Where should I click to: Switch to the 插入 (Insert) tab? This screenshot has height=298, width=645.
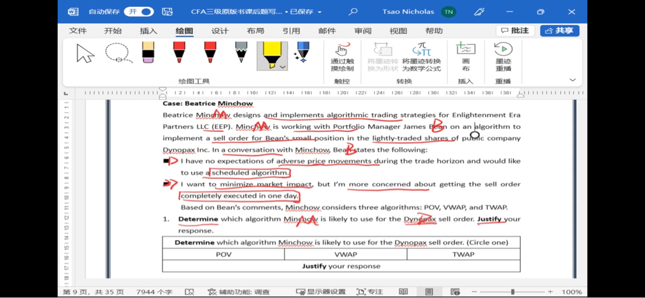tap(149, 31)
